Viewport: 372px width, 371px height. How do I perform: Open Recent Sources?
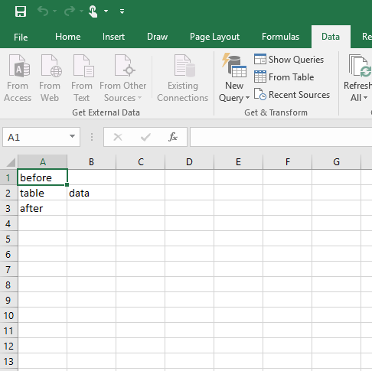click(292, 95)
